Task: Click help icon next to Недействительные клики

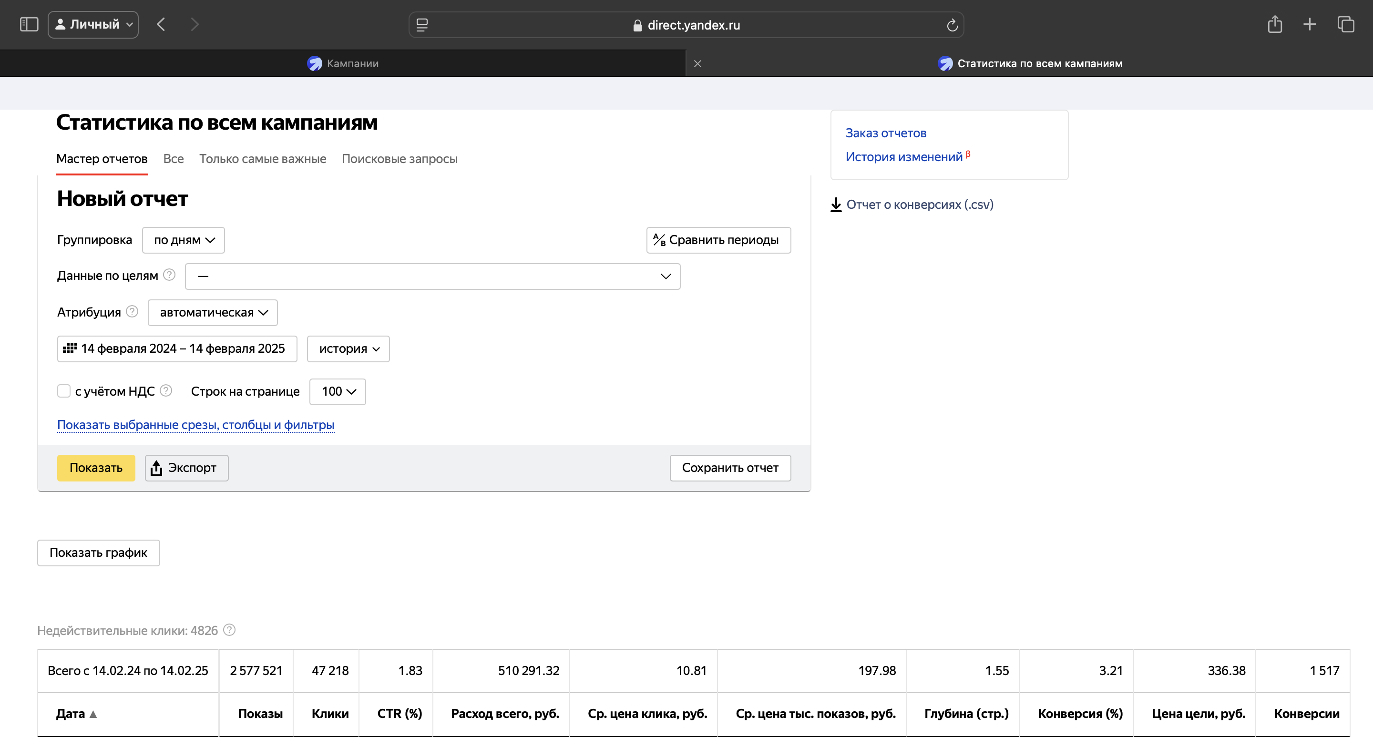Action: 229,630
